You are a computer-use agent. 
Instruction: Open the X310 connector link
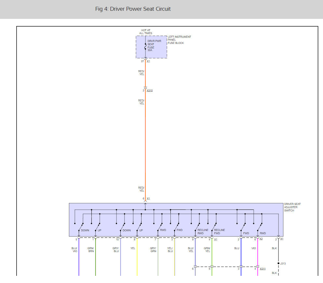[x=150, y=90]
